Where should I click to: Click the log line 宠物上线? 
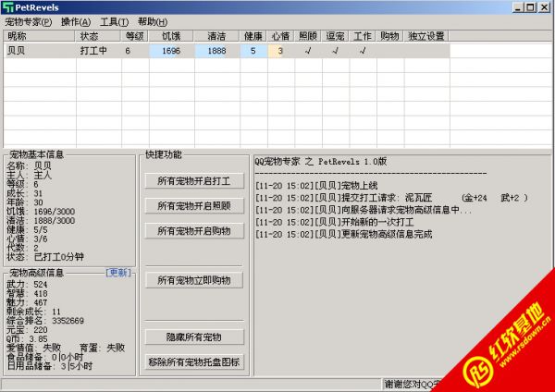point(316,186)
